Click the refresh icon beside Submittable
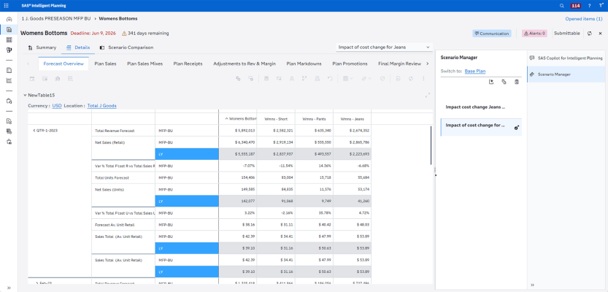This screenshot has width=608, height=292. [x=589, y=34]
